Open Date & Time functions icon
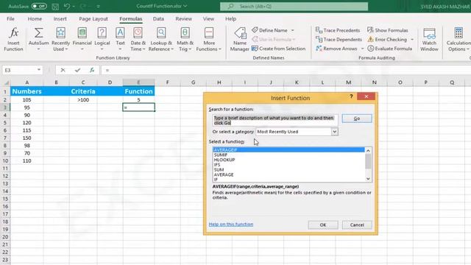Image resolution: width=471 pixels, height=265 pixels. (138, 32)
